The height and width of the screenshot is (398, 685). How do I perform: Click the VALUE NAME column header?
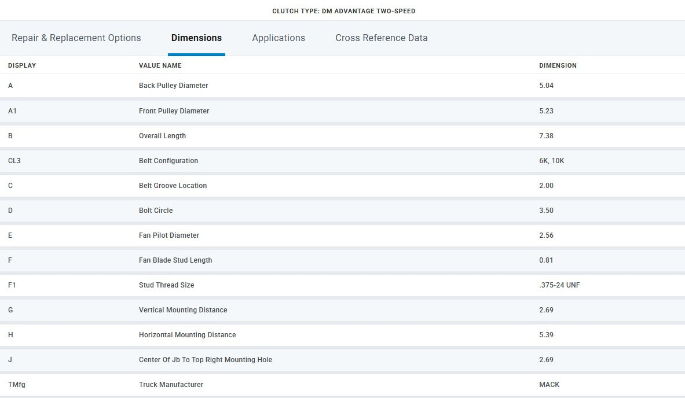point(160,65)
